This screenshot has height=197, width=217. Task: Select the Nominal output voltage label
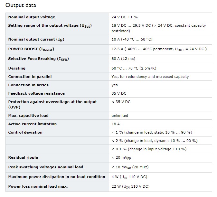coord(32,17)
